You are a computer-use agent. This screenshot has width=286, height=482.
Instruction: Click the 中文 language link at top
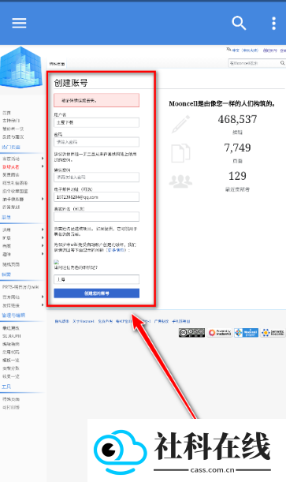pyautogui.click(x=245, y=50)
